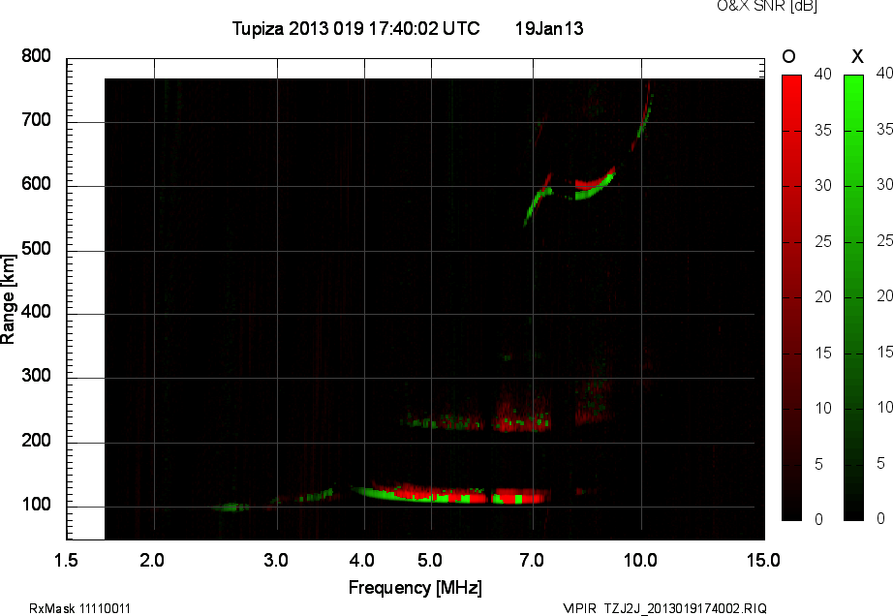Click the 40 dB label on the O colorbar
Viewport: 893px width, 616px height.
click(x=822, y=74)
